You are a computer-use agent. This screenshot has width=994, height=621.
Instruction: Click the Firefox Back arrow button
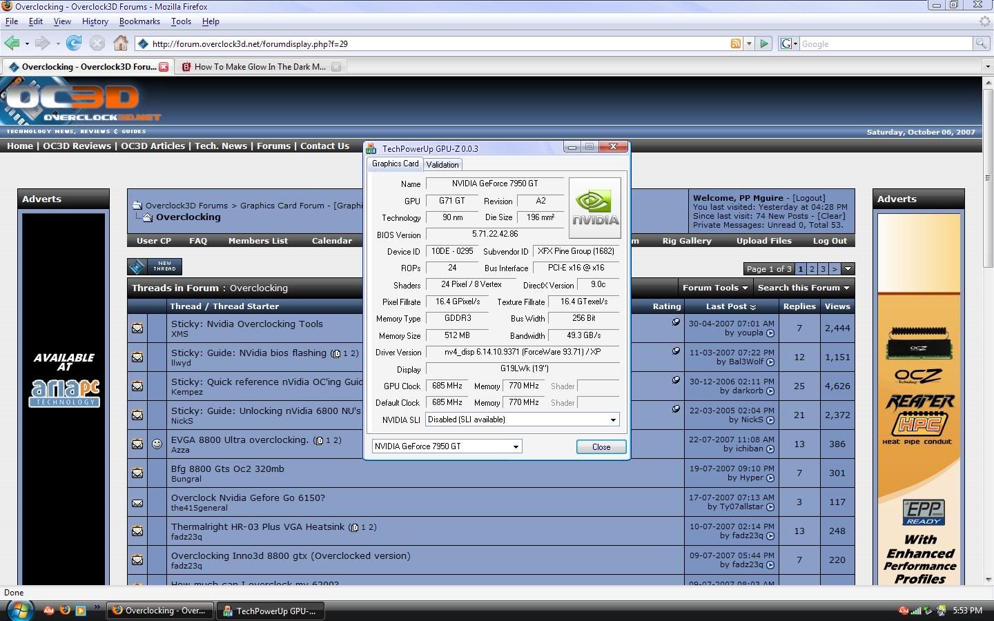tap(12, 43)
